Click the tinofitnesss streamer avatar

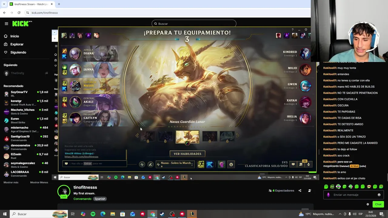click(64, 191)
